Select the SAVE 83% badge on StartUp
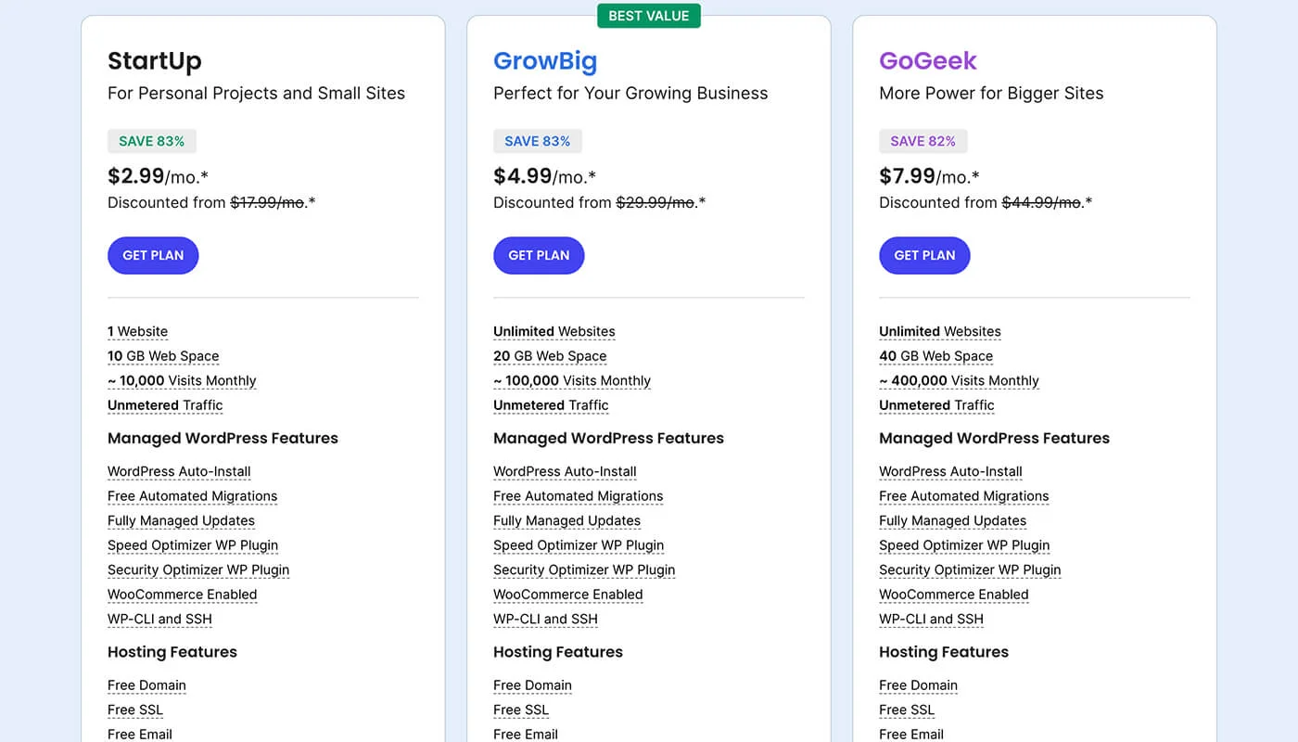Screen dimensions: 1298x742 [x=151, y=141]
